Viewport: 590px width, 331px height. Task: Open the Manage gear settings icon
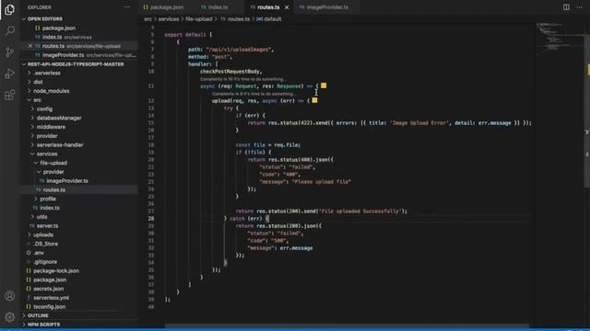pyautogui.click(x=10, y=316)
